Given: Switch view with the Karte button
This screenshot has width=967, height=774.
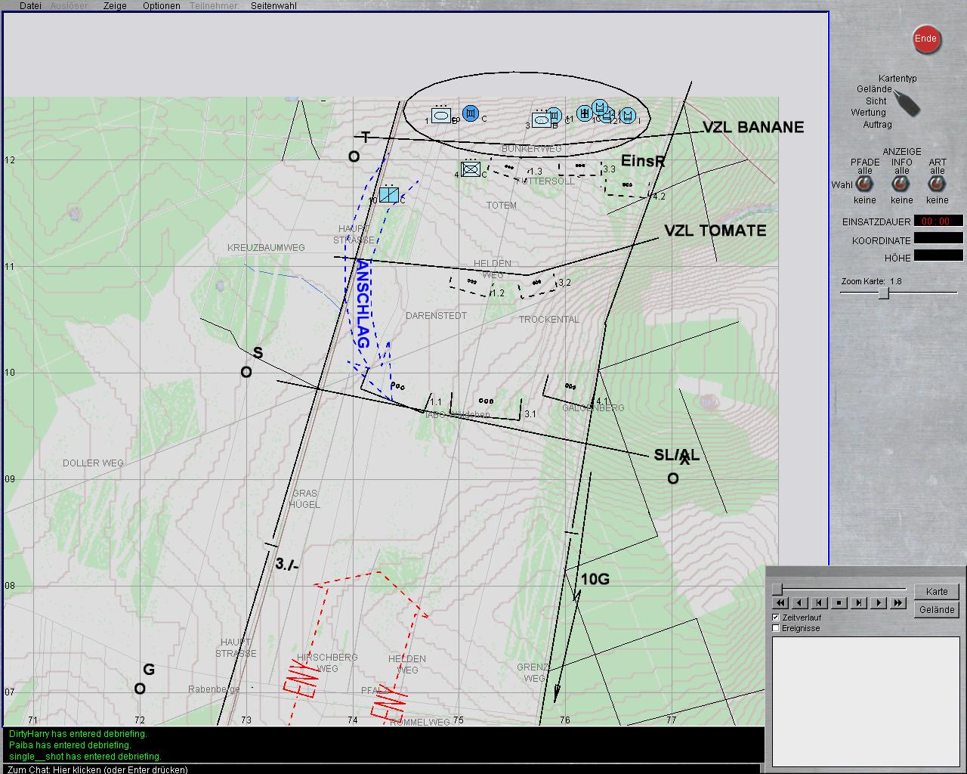Looking at the screenshot, I should click(x=937, y=592).
